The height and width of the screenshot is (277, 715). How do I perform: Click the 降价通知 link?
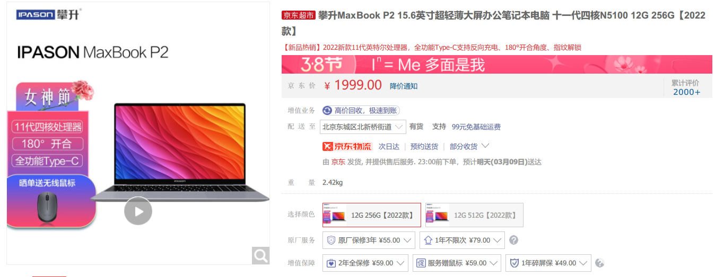click(404, 86)
